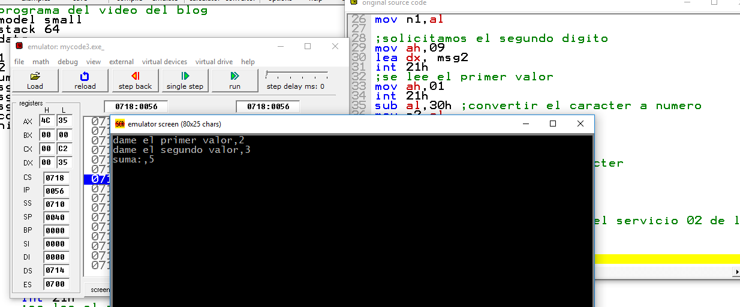740x307 pixels.
Task: Click the SI register field
Action: point(56,244)
